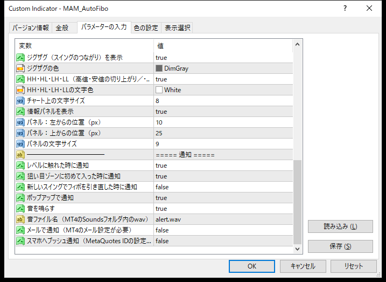The height and width of the screenshot is (282, 386).
Task: Click the bool icon beside ジグザグ（スイングのつながり）を表示
Action: click(x=20, y=58)
